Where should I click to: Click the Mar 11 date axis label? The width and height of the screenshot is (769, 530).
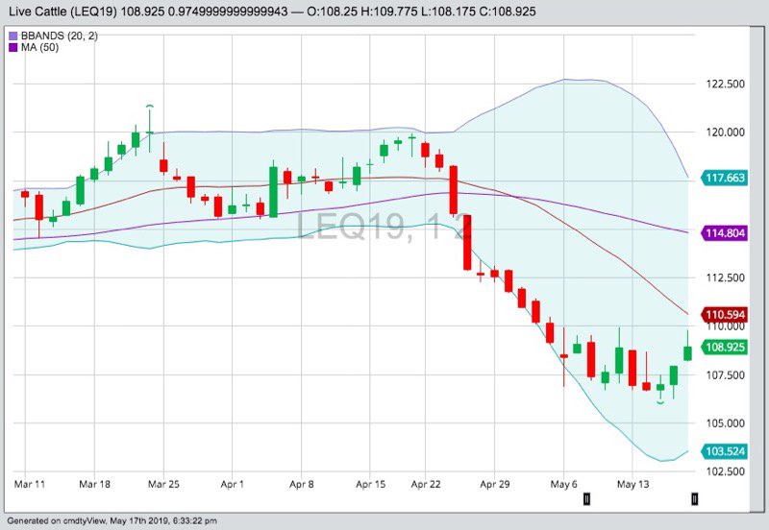30,485
